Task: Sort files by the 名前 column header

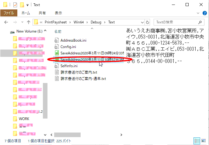Action: [x=58, y=31]
